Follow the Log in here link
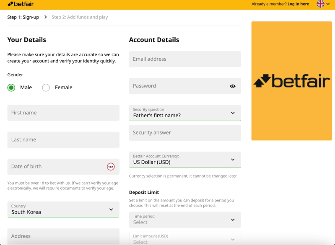Screen dimensions: 335x245 tap(298, 4)
